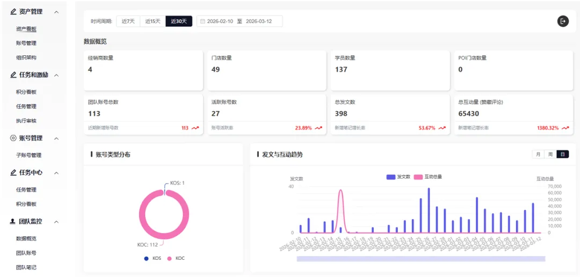Click the person icon beside 团队监控
The image size is (580, 277).
pos(13,222)
